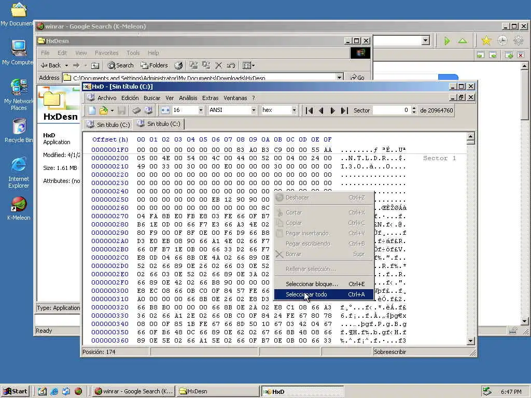Screen dimensions: 531x398
Task: Open disk icon in HxD toolbar
Action: [x=148, y=110]
